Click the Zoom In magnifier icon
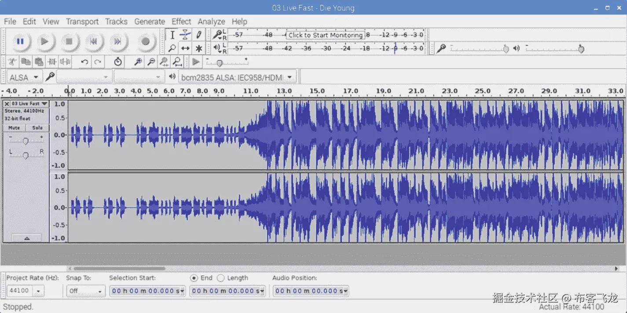The height and width of the screenshot is (313, 627). click(138, 62)
